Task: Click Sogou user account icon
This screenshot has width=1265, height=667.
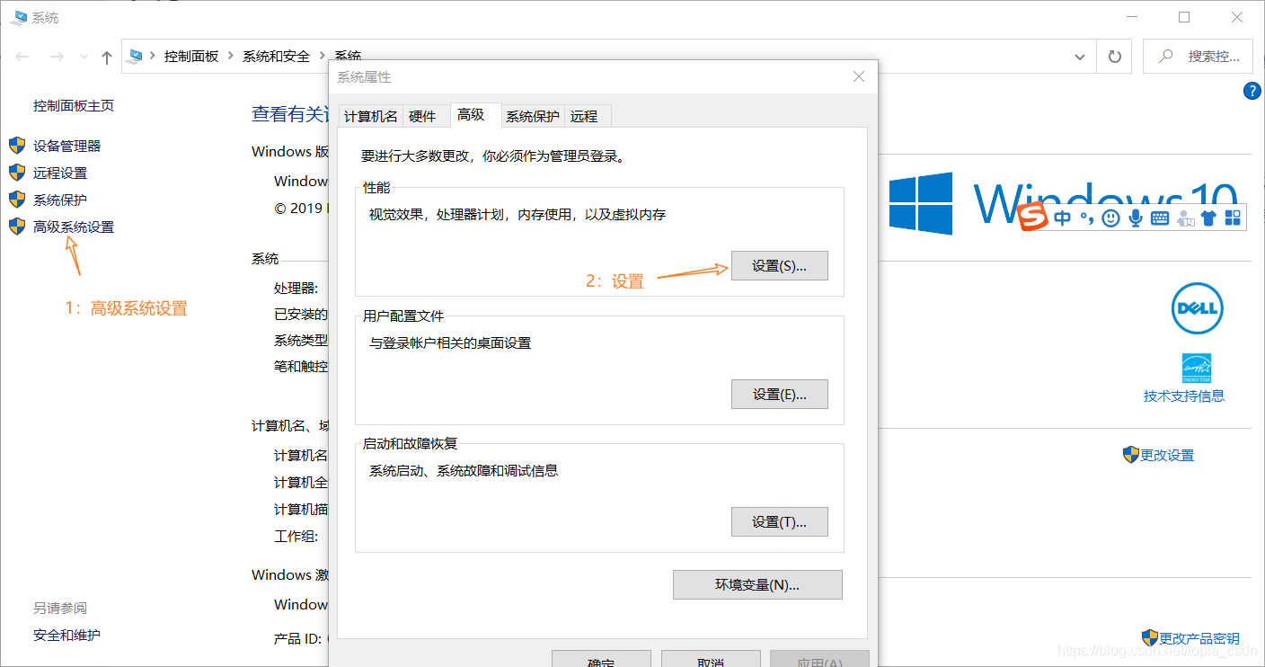Action: point(1184,218)
